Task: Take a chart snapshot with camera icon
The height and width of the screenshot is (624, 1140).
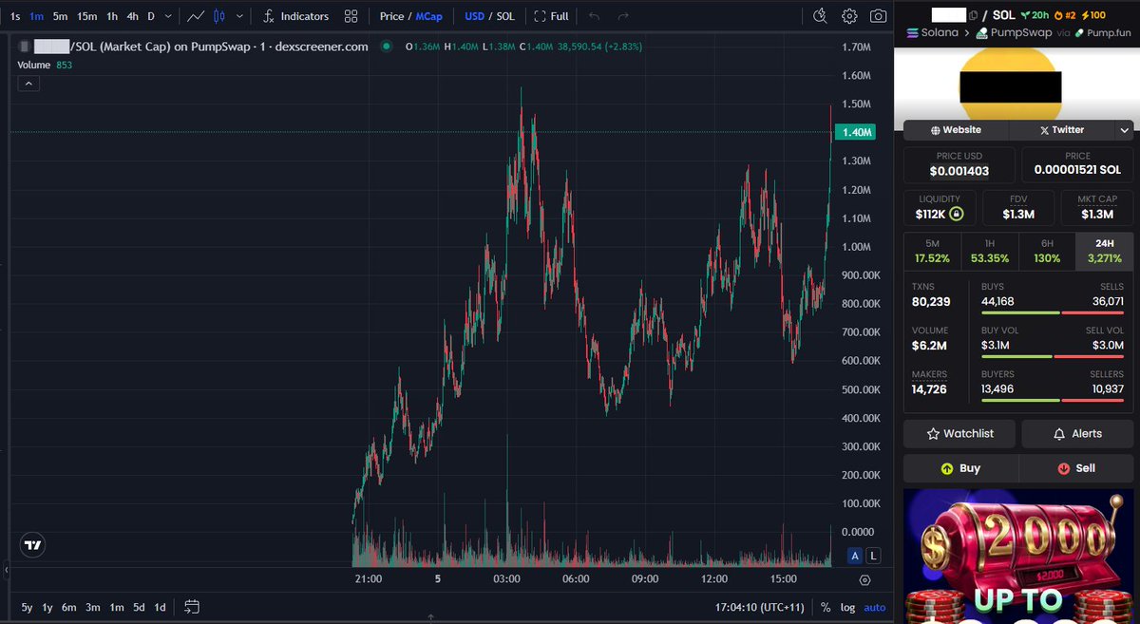Action: (879, 16)
